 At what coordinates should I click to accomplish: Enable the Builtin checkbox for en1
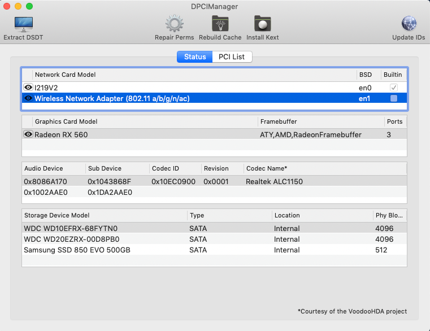[394, 98]
